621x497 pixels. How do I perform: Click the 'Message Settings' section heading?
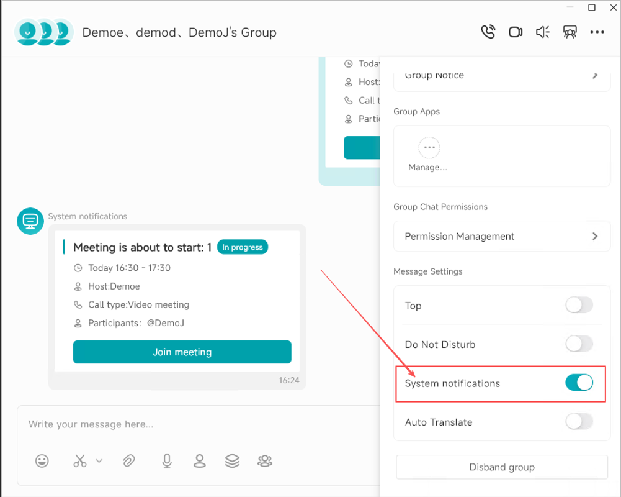tap(427, 271)
